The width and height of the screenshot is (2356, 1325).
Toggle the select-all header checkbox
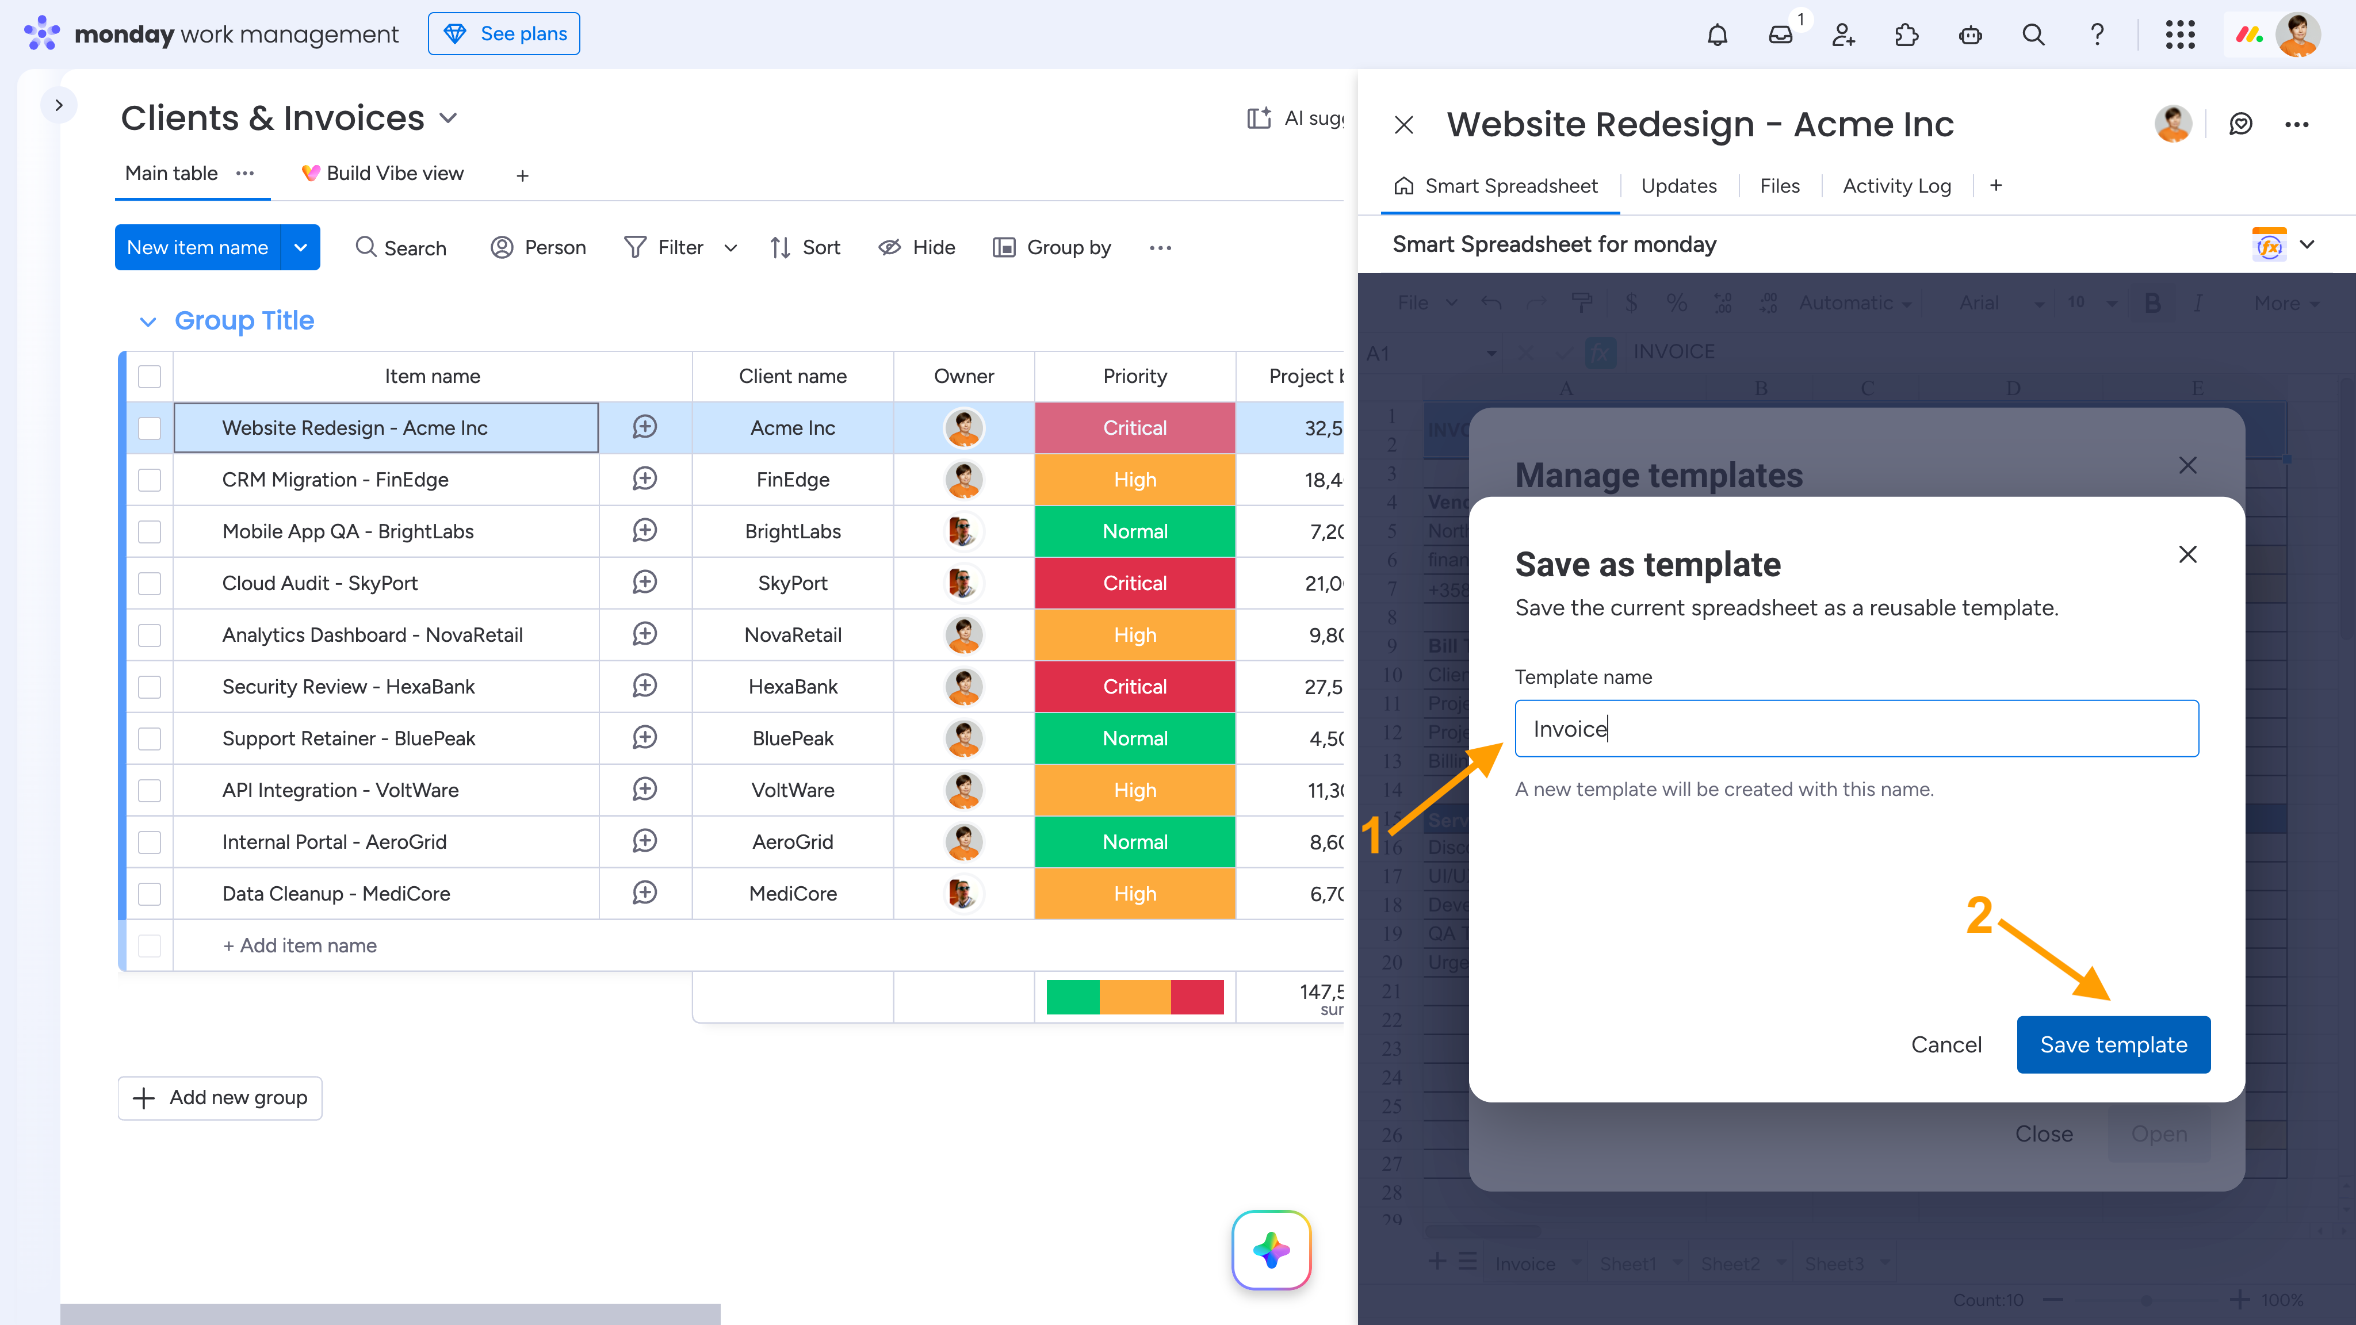coord(149,377)
